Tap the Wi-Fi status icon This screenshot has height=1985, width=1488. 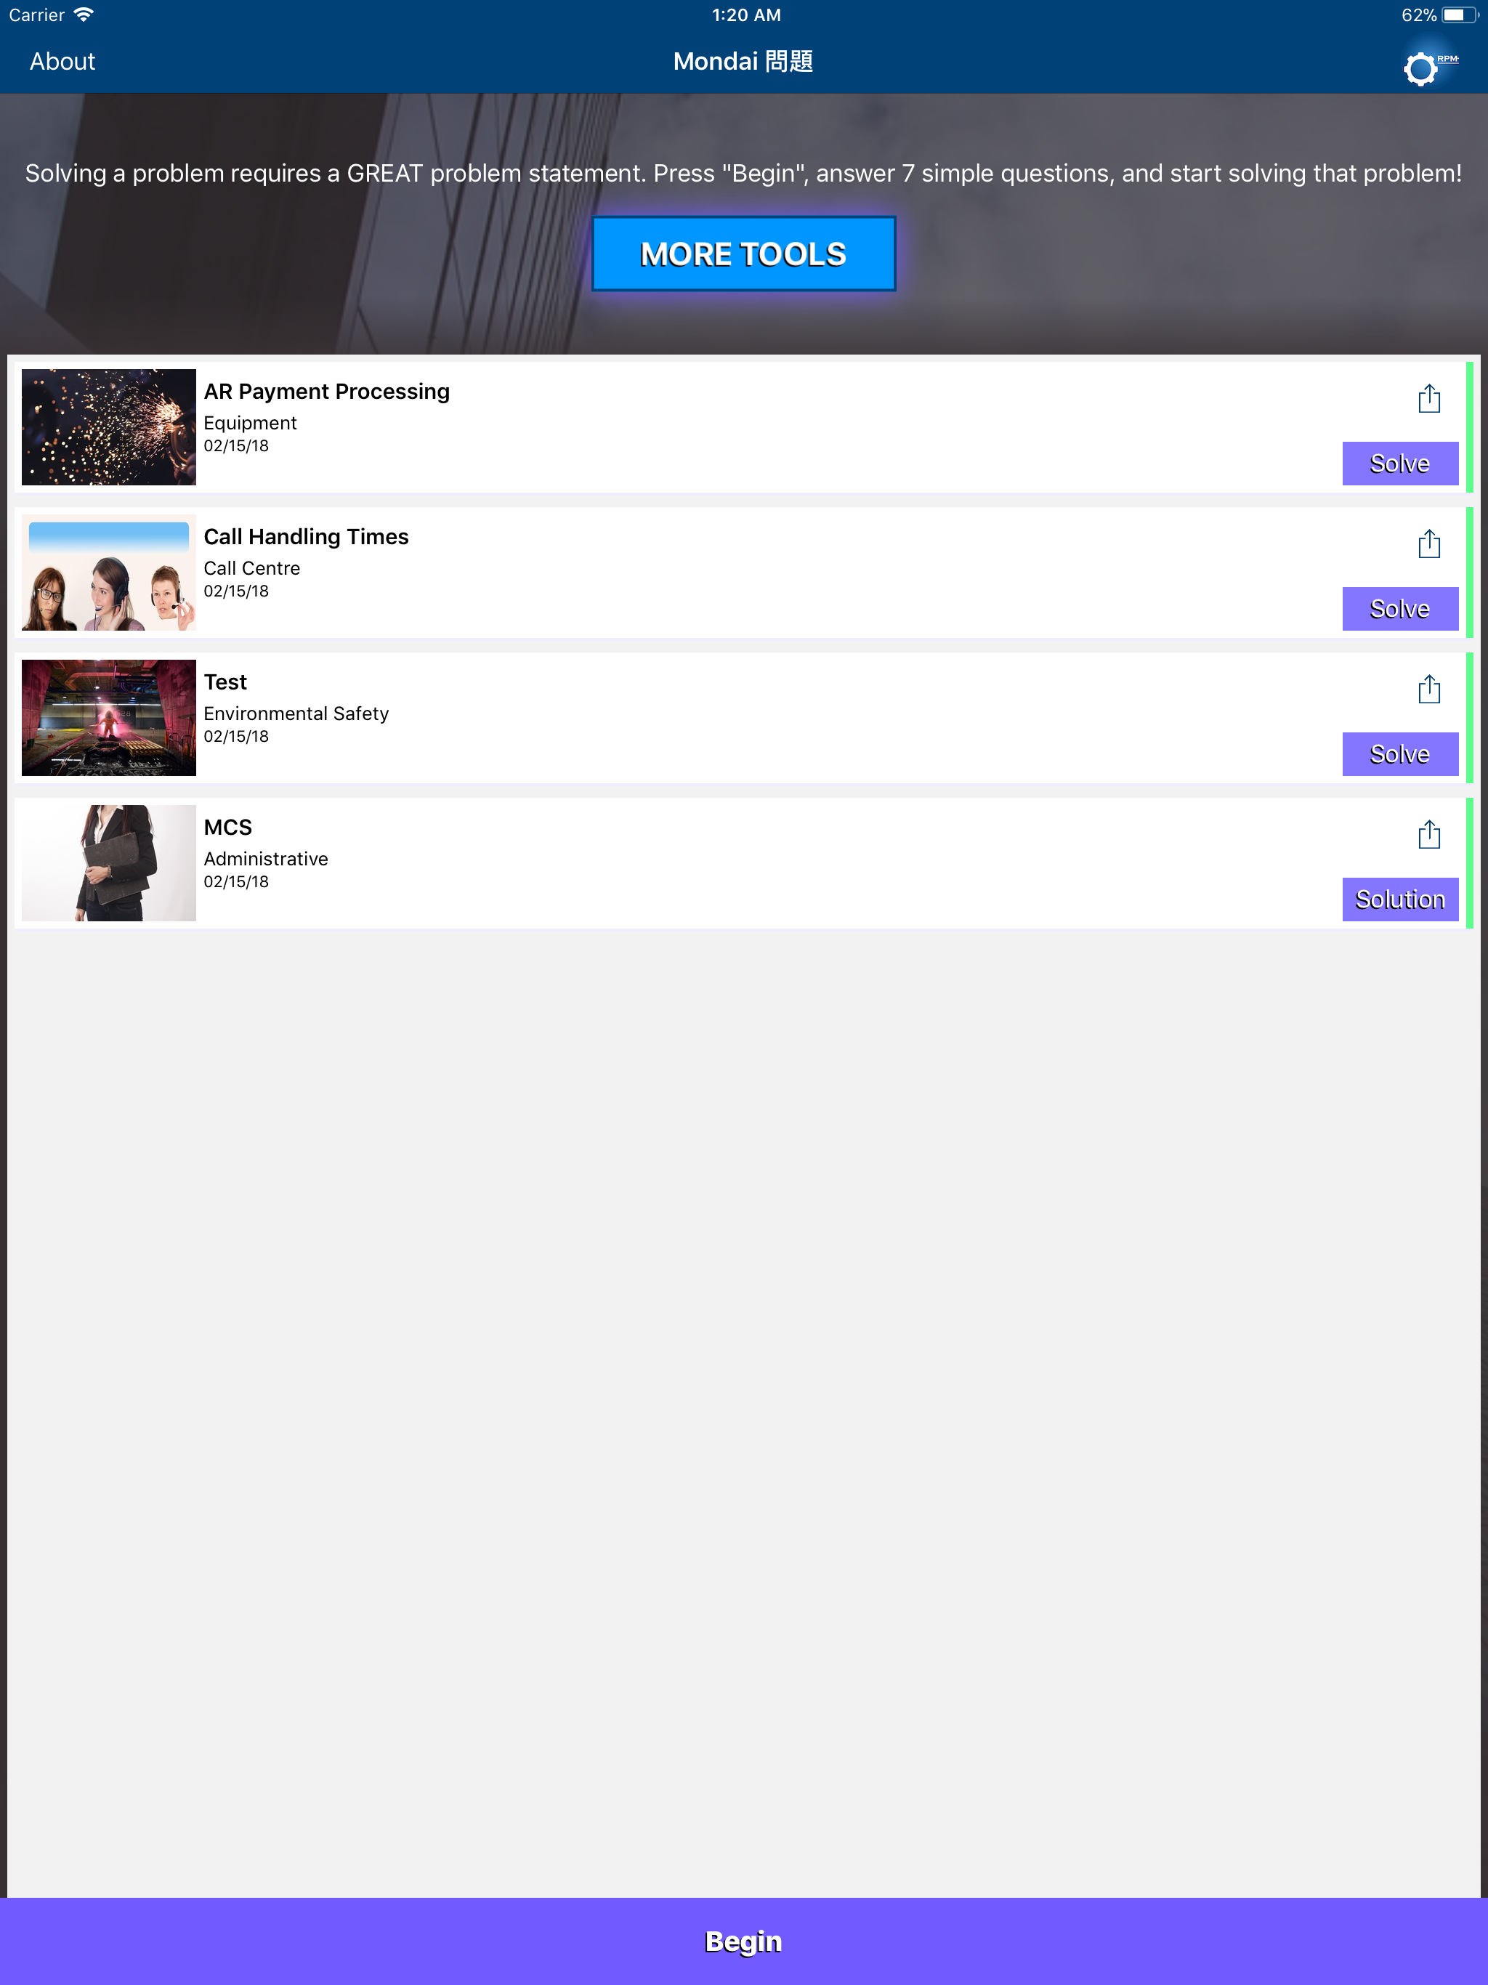(84, 15)
